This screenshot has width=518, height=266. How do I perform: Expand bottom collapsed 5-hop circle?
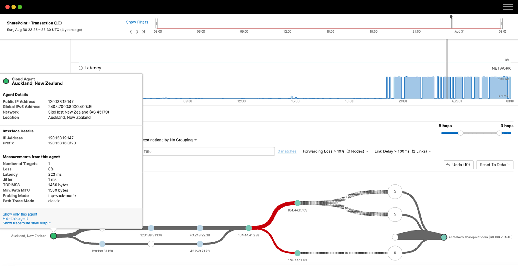395,253
